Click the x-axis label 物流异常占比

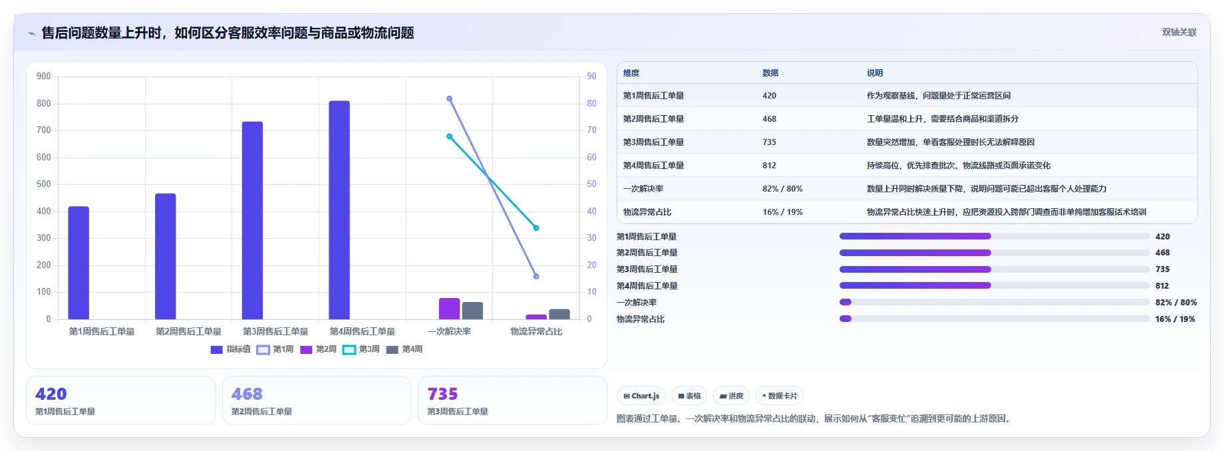pos(536,331)
